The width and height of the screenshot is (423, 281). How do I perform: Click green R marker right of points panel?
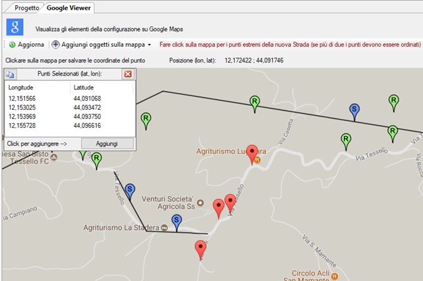click(x=146, y=120)
